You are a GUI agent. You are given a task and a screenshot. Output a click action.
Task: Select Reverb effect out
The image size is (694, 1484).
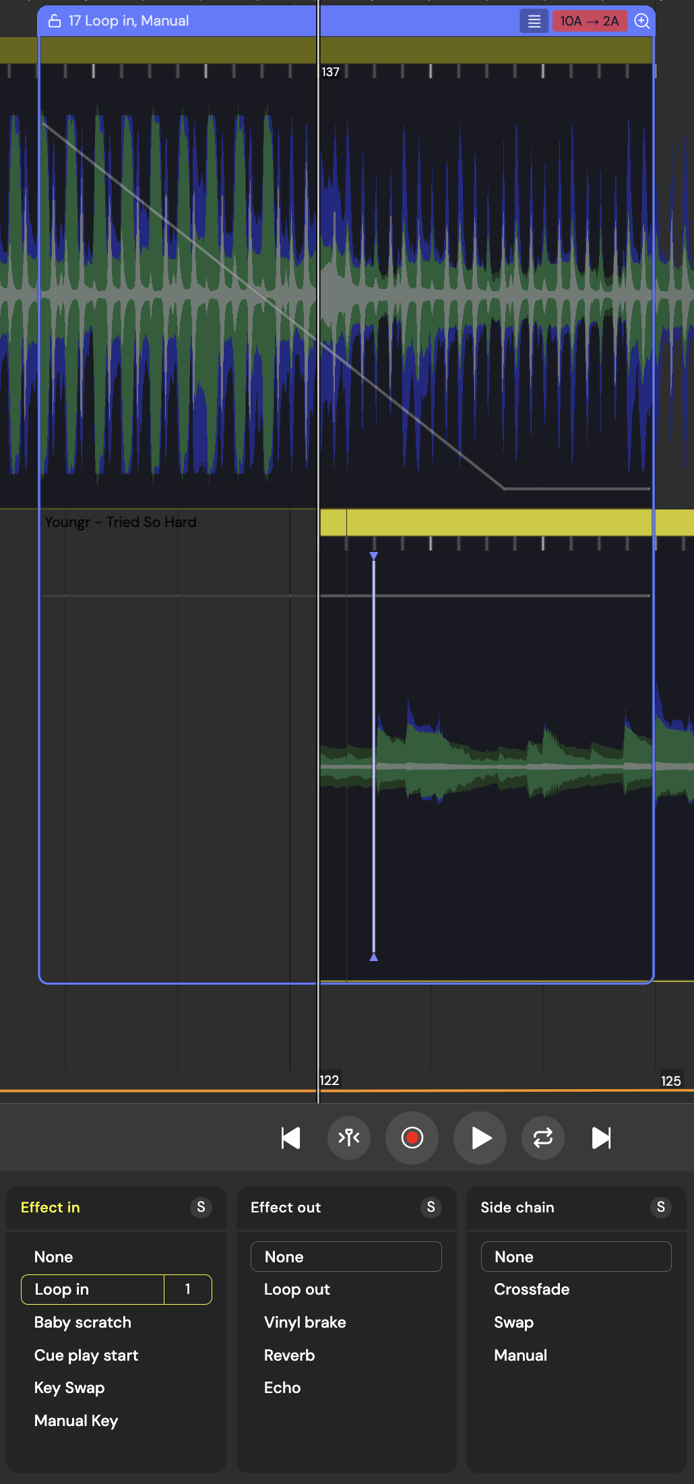pyautogui.click(x=289, y=1355)
